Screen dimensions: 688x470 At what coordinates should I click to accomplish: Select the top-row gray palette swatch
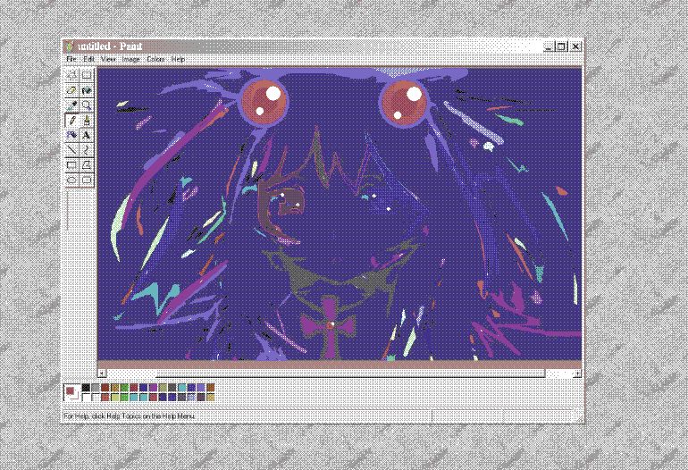[96, 388]
